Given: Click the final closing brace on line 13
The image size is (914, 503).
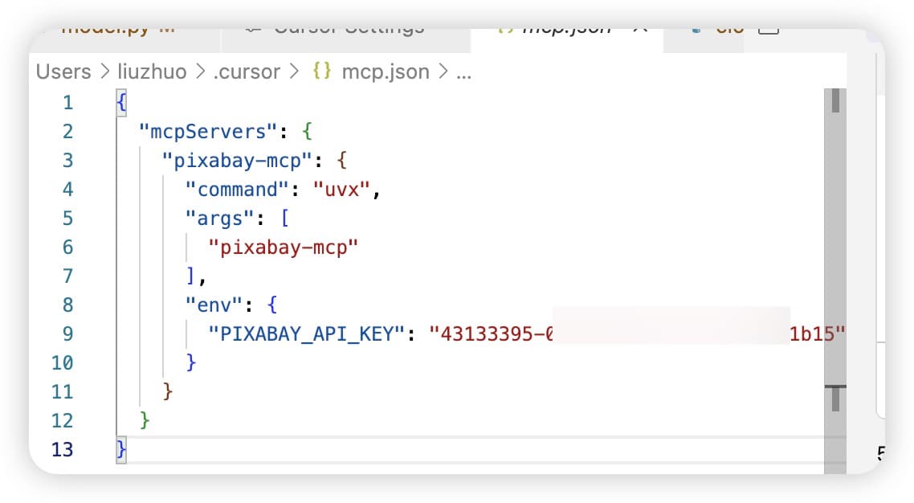Looking at the screenshot, I should [x=120, y=450].
